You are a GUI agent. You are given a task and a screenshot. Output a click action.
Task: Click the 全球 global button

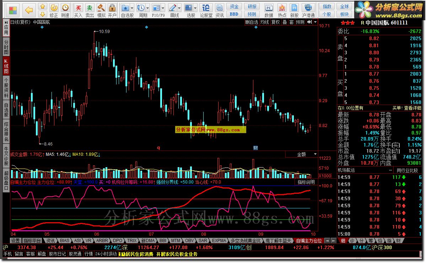pos(344,6)
